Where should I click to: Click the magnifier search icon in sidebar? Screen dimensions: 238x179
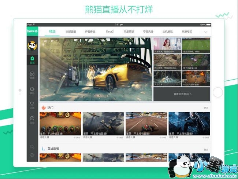pyautogui.click(x=32, y=147)
